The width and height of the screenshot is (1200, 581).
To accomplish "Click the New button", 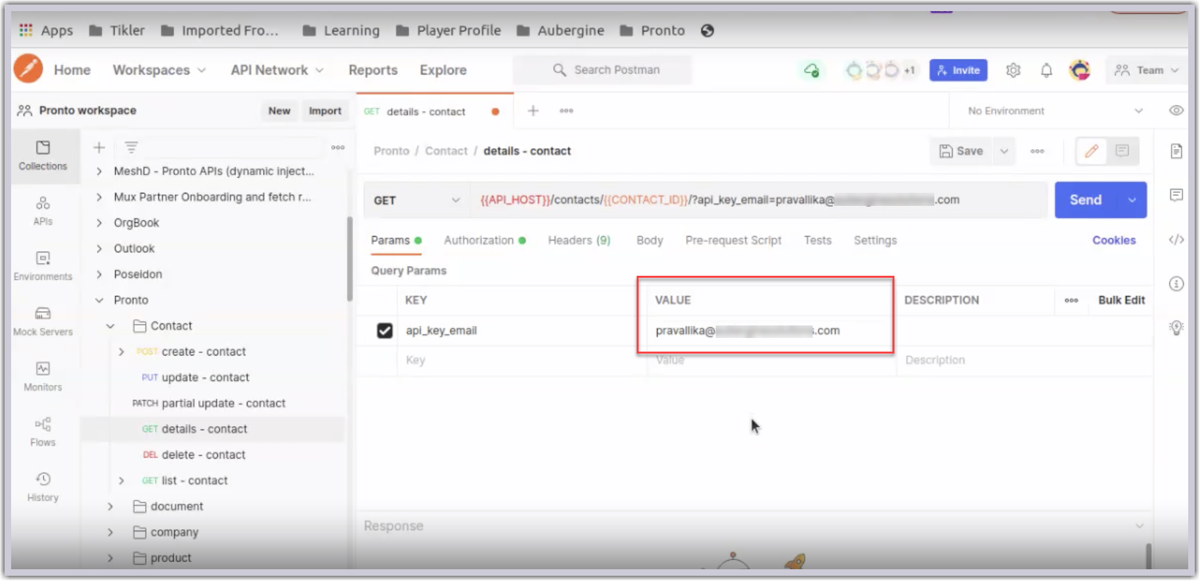I will (279, 111).
